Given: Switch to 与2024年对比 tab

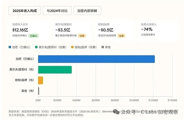Looking at the screenshot, I should [57, 11].
